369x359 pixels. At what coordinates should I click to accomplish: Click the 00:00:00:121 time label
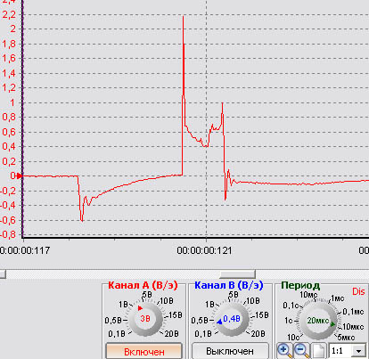(204, 250)
